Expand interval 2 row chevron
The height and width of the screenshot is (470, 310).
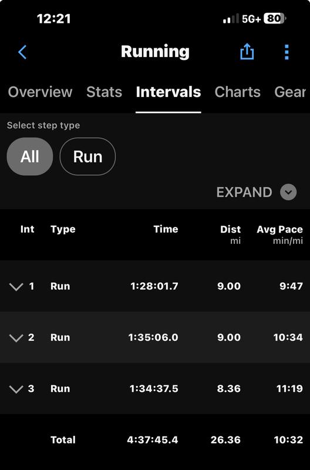16,338
